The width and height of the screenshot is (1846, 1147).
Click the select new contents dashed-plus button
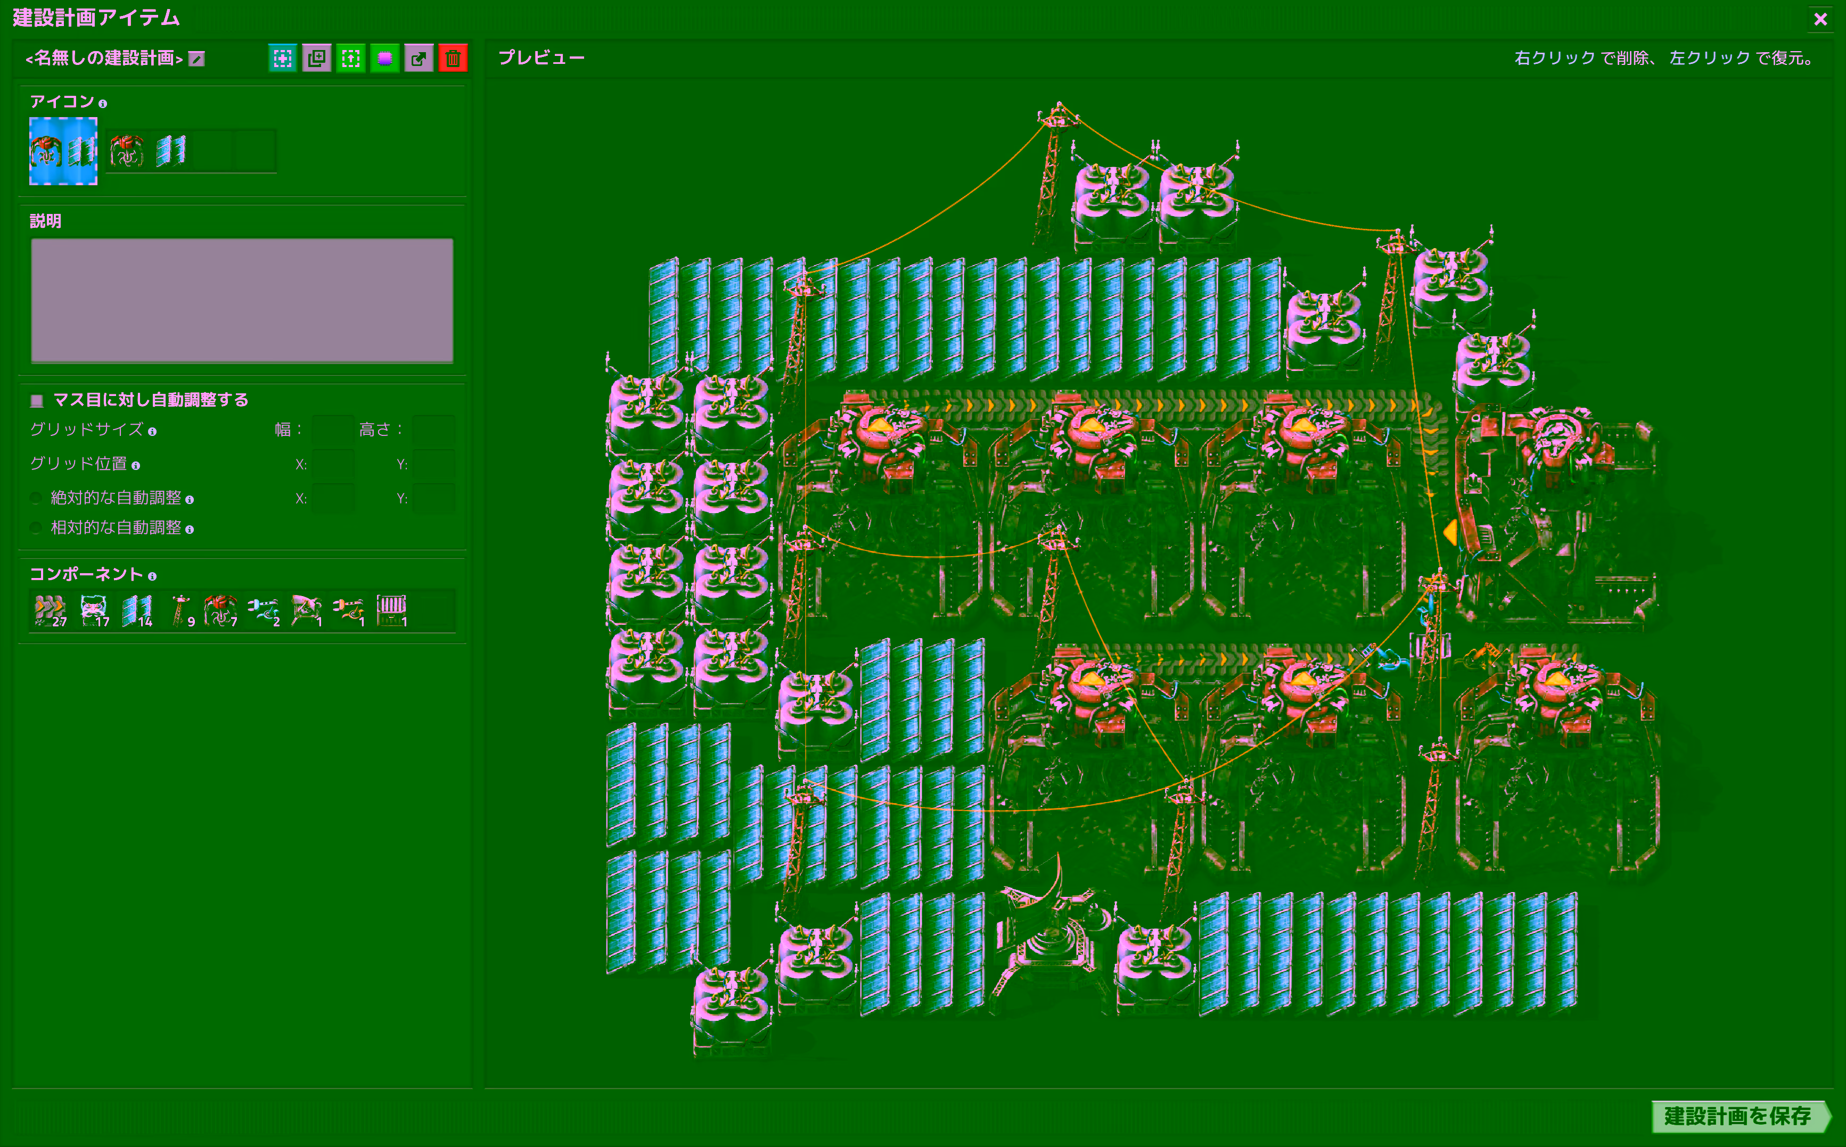point(282,59)
